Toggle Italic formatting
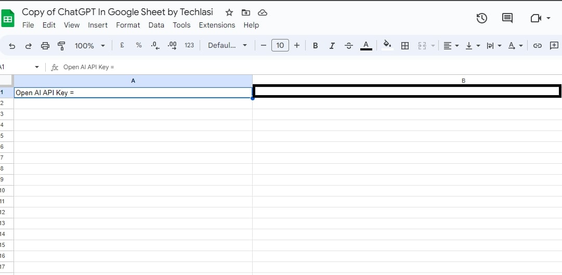This screenshot has width=562, height=275. (332, 46)
